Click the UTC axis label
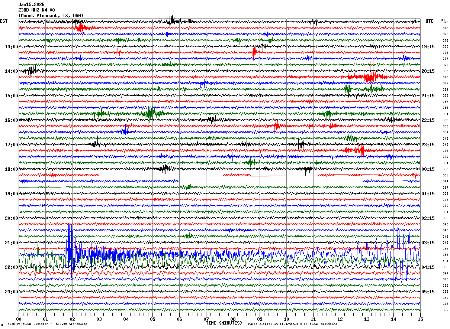Image resolution: width=450 pixels, height=329 pixels. (430, 21)
